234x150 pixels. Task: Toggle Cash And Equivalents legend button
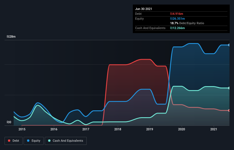coord(66,141)
